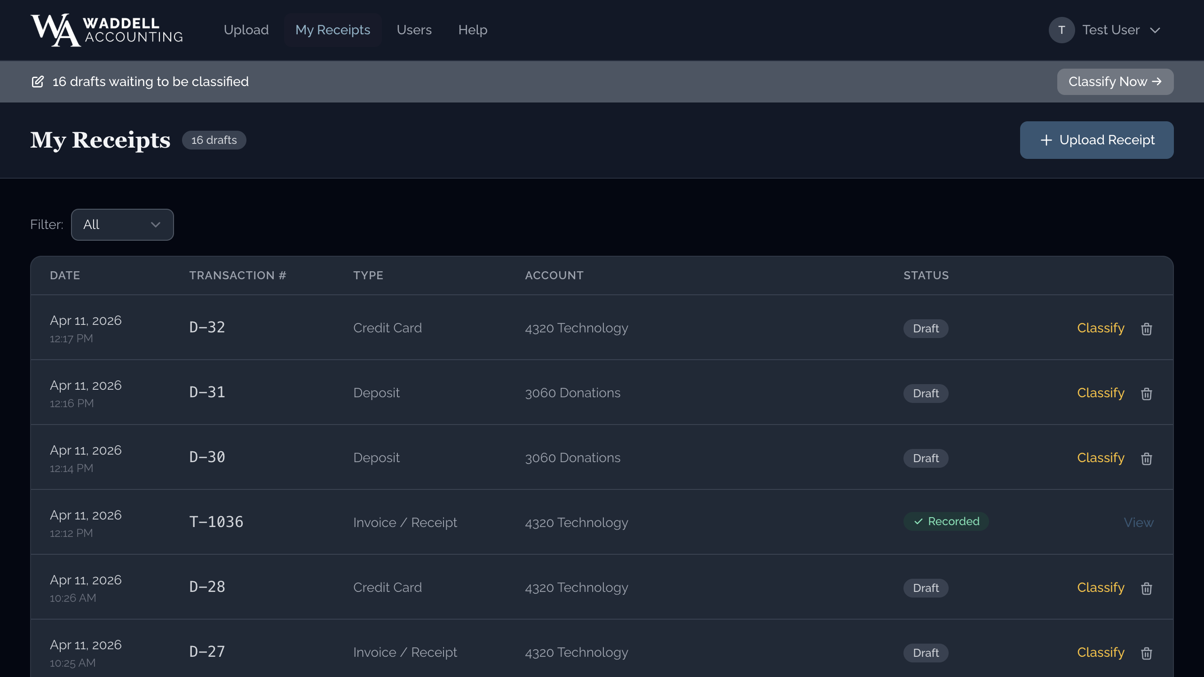
Task: Click the TRANSACTION # column header
Action: pyautogui.click(x=238, y=276)
